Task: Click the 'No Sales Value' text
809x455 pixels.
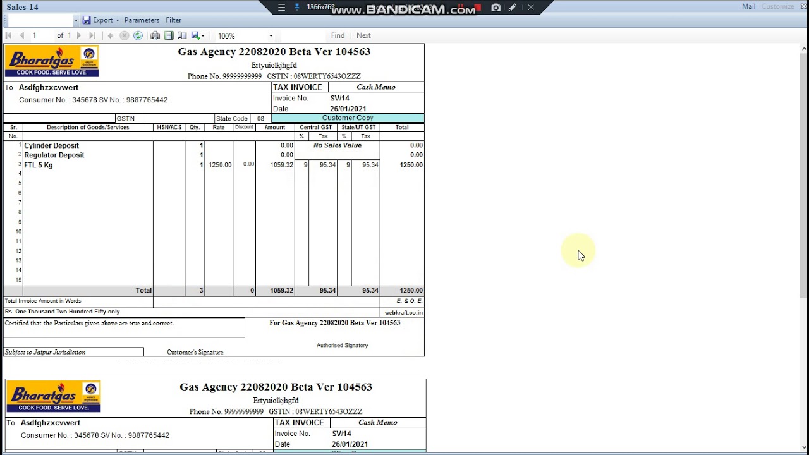Action: coord(338,145)
